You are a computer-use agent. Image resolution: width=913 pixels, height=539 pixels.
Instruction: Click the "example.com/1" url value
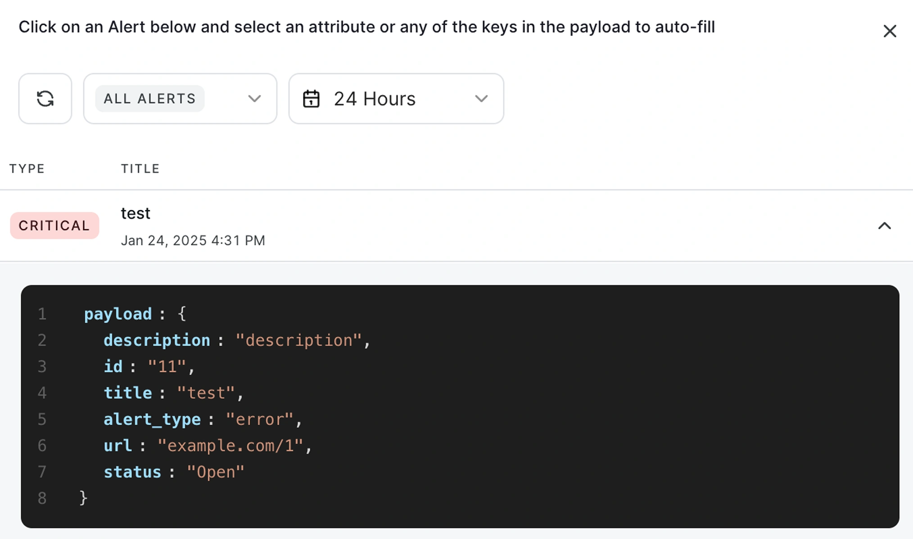(230, 446)
